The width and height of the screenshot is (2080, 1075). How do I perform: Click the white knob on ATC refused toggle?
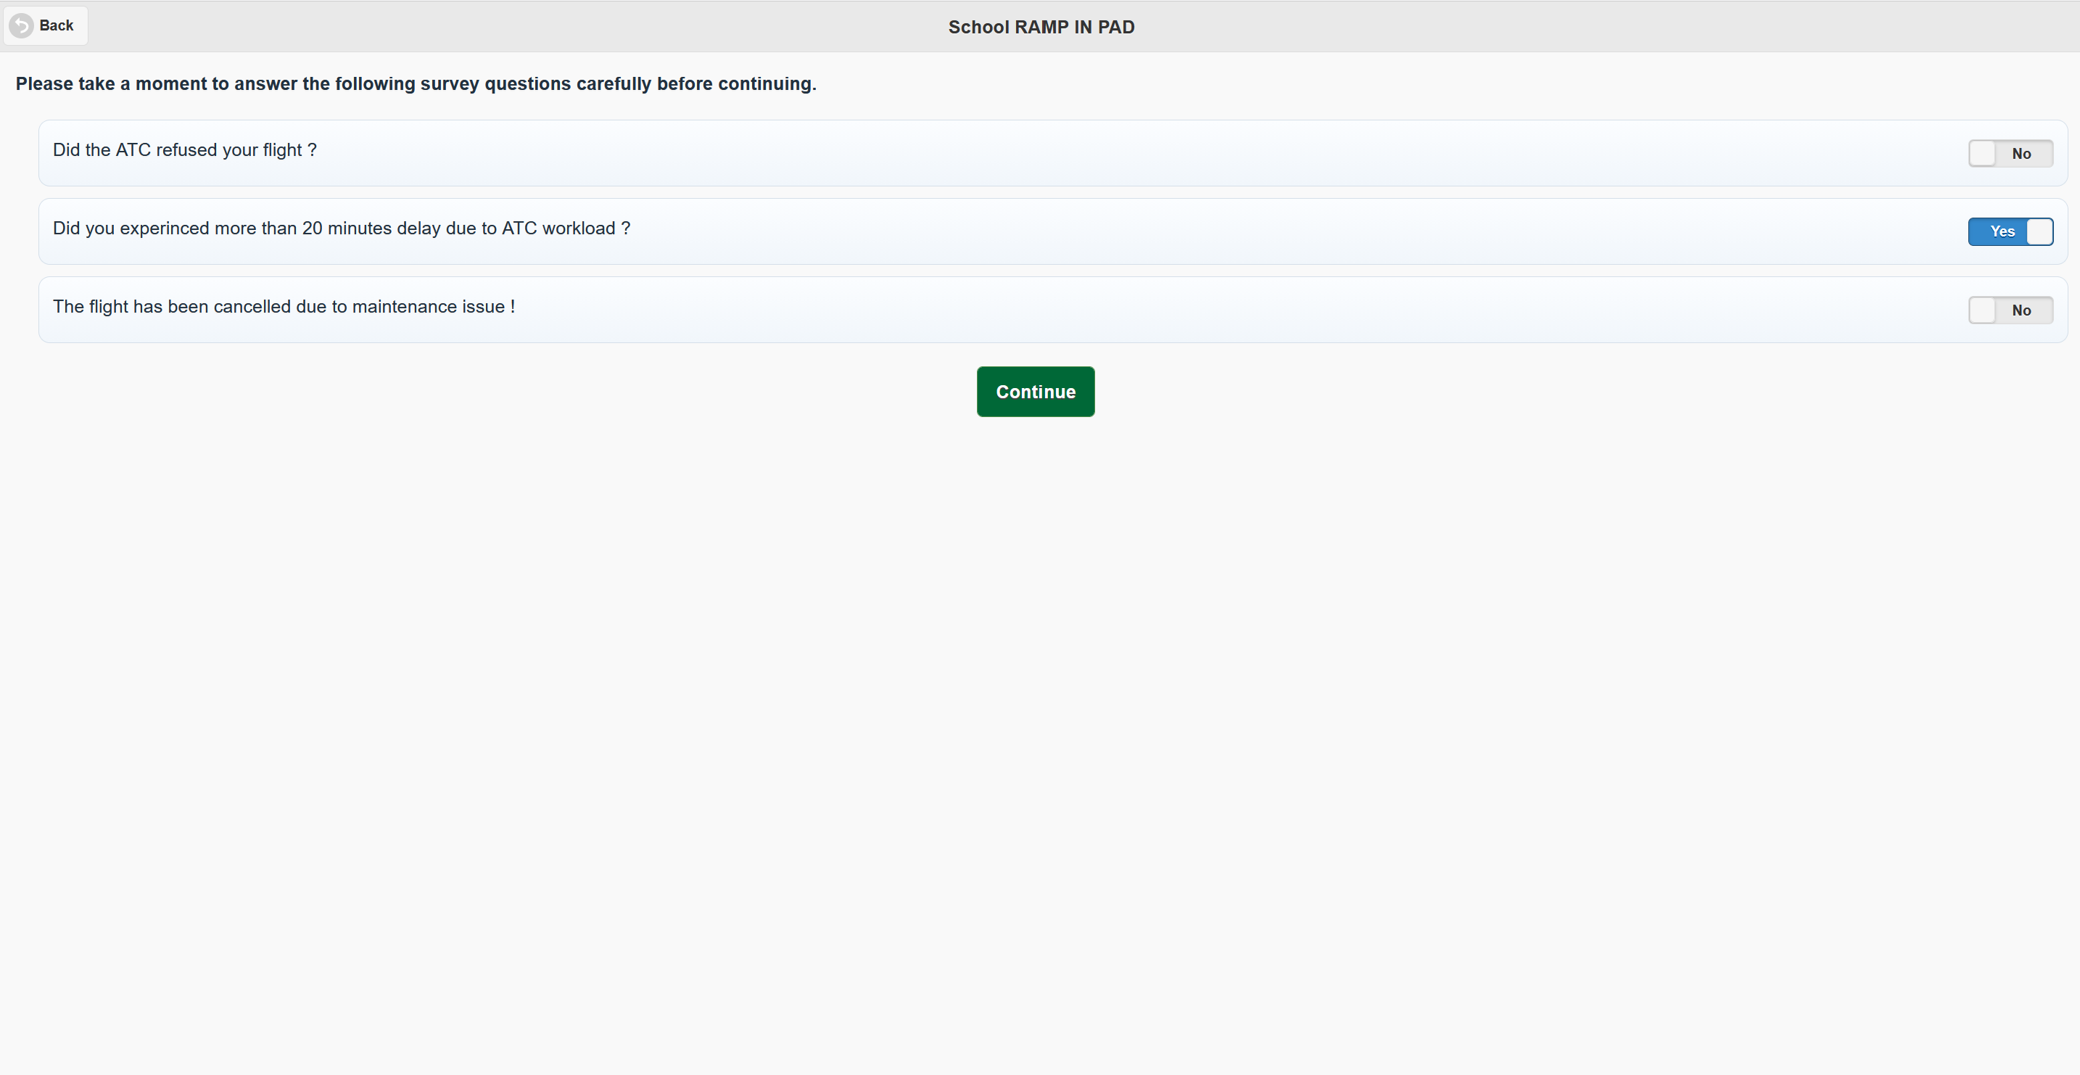pyautogui.click(x=1982, y=154)
